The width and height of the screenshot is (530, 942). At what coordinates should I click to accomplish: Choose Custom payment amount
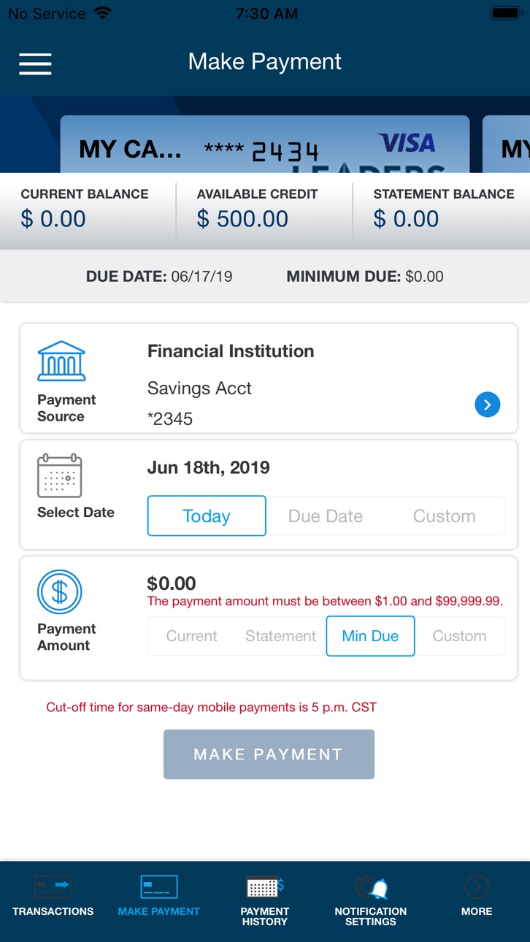pyautogui.click(x=459, y=636)
